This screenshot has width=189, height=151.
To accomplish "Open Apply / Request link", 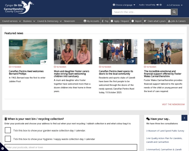I will (120, 21).
